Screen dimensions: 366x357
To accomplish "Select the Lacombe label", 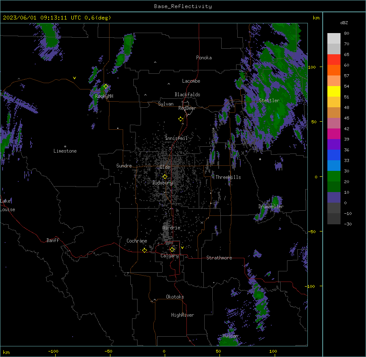I will click(x=191, y=81).
